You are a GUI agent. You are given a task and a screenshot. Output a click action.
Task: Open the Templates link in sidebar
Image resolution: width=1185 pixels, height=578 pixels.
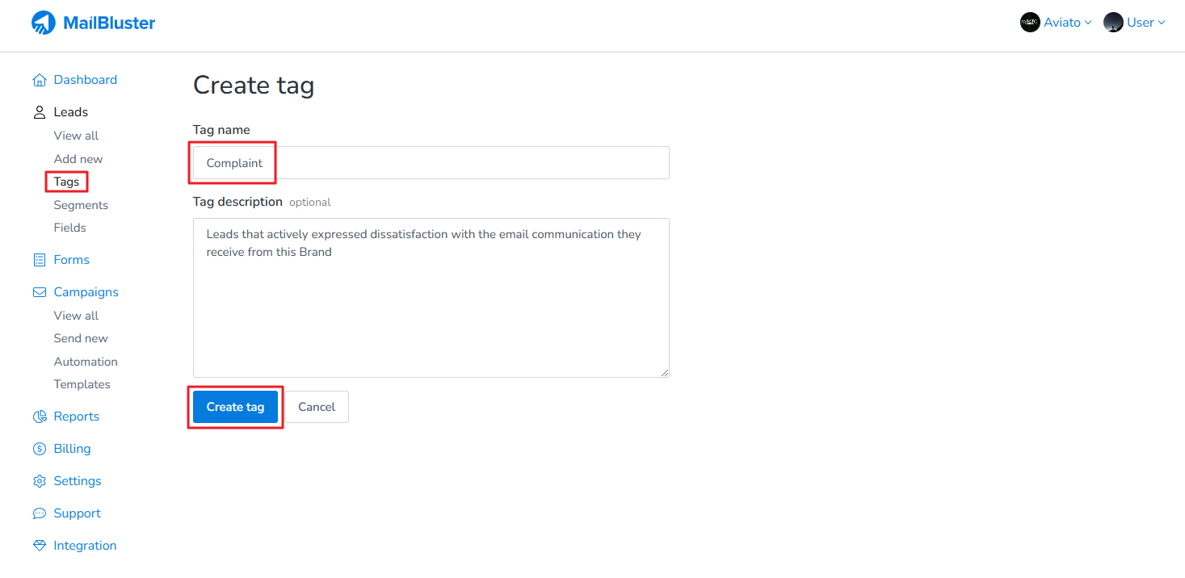(82, 384)
